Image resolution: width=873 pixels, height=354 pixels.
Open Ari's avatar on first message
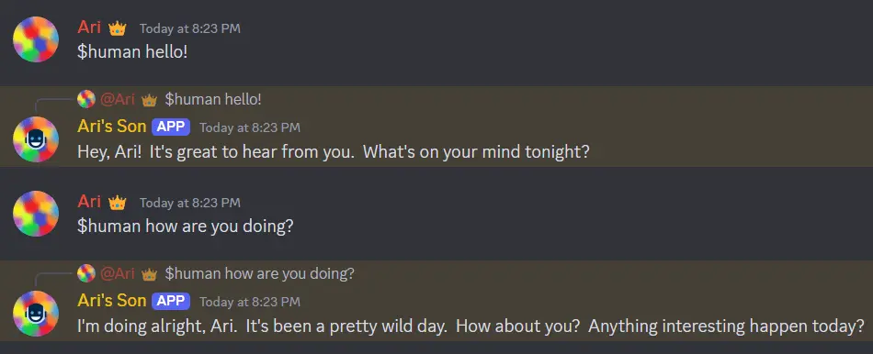36,39
